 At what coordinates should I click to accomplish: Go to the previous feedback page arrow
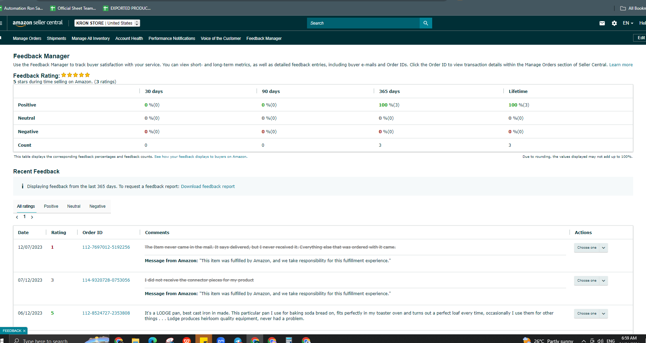(x=17, y=217)
